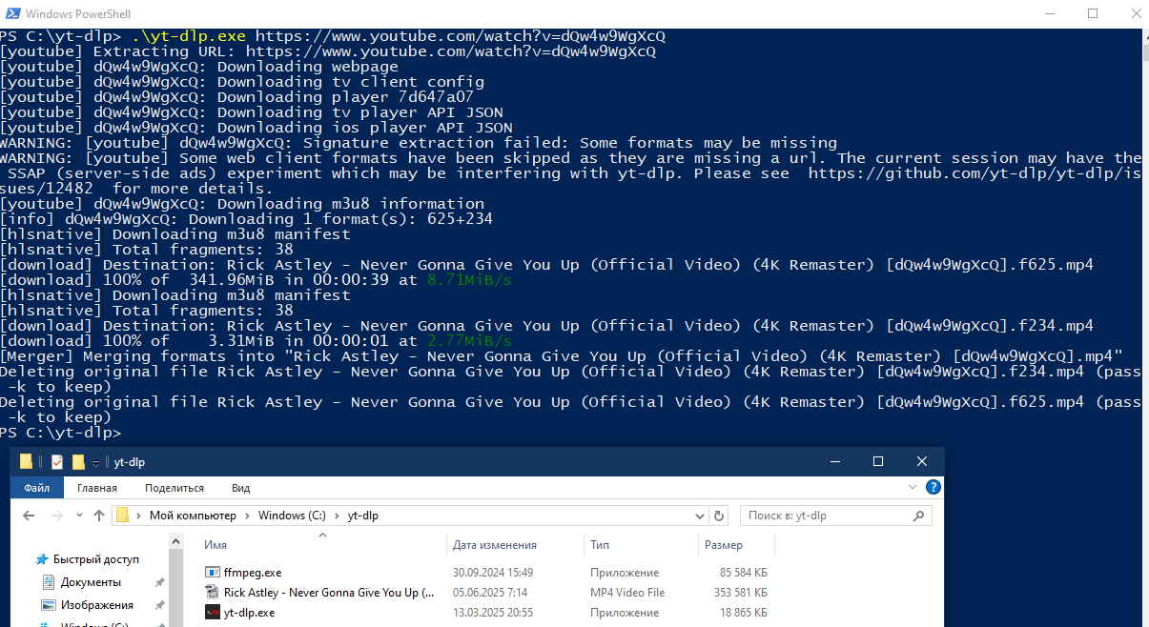
Task: Select the yt-dlp.exe file name
Action: (x=249, y=613)
